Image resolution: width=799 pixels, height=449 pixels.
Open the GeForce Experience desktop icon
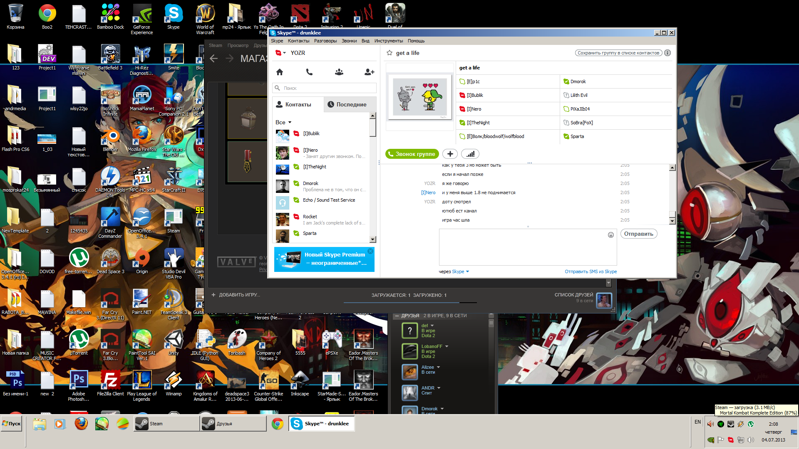click(142, 19)
